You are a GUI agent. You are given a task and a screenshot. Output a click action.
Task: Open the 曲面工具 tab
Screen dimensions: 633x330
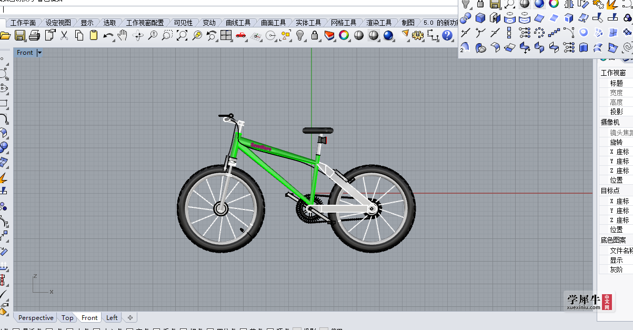(273, 23)
